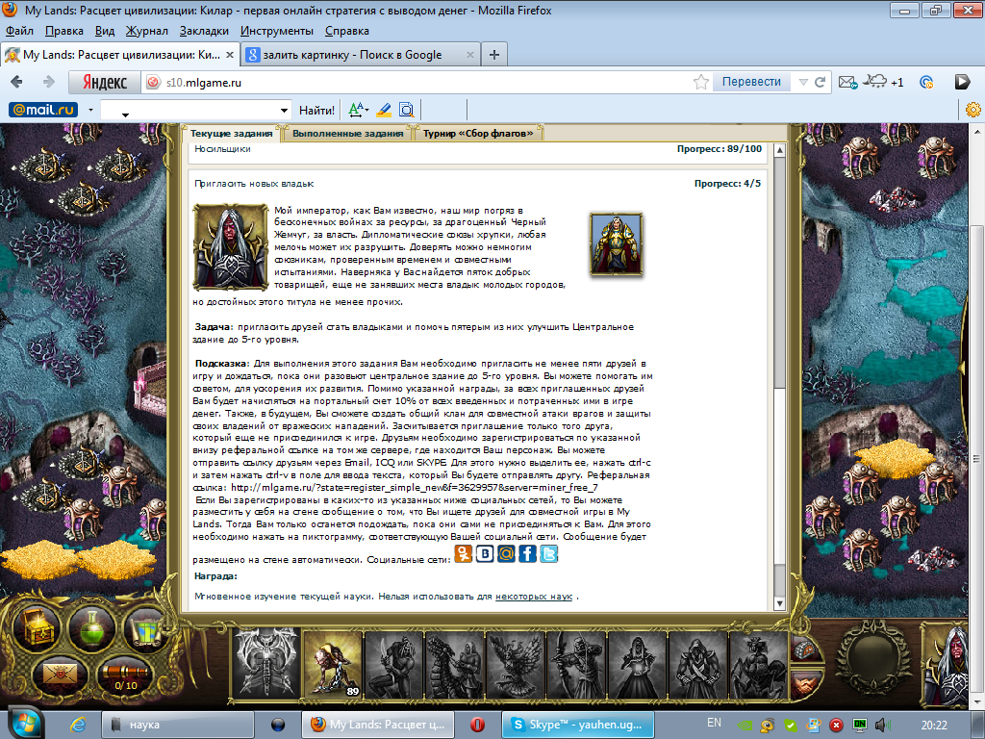Click the Firefox back arrow

pos(17,82)
